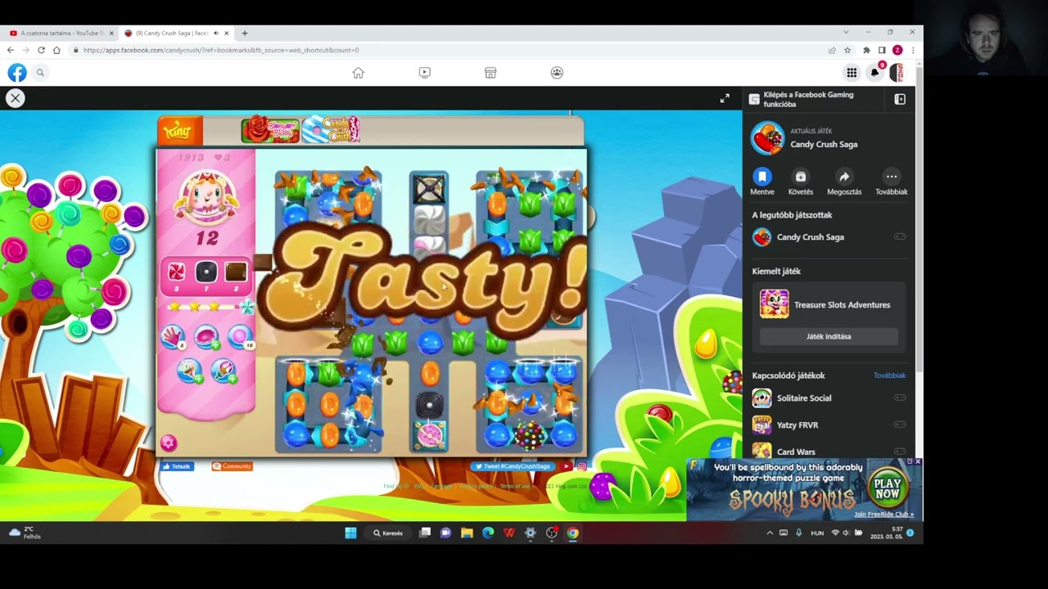Close the Spooky Bonus advertisement
The height and width of the screenshot is (589, 1048).
[x=918, y=462]
